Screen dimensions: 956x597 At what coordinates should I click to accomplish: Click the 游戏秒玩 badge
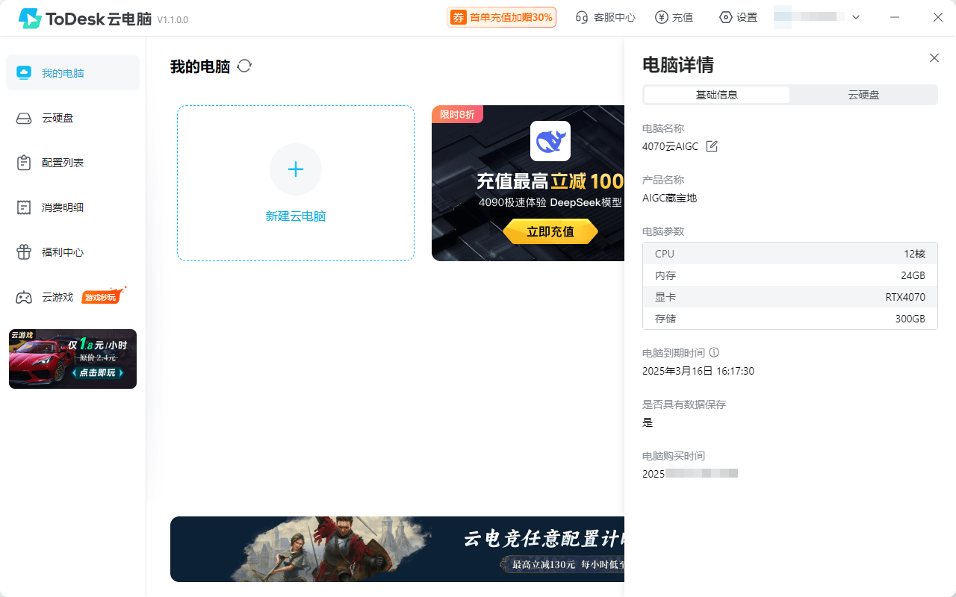[102, 296]
